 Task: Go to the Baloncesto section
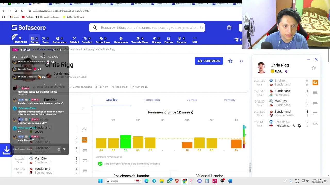click(60, 40)
